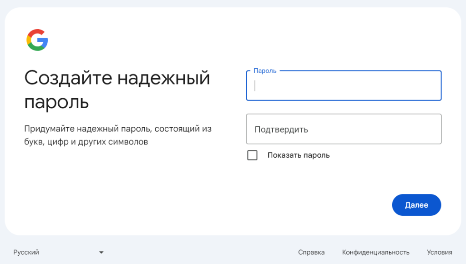The height and width of the screenshot is (264, 466).
Task: Click right end of Пароль field
Action: 432,86
